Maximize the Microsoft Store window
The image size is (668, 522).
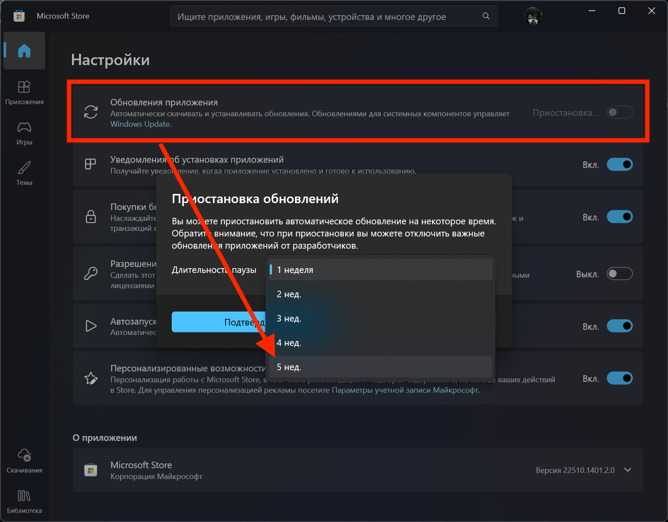(622, 11)
